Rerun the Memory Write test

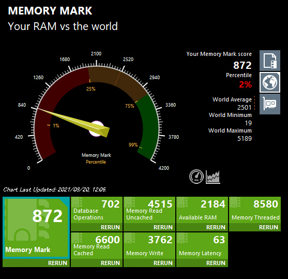click(163, 263)
